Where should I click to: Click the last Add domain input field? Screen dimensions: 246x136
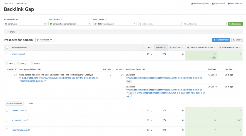[205, 24]
